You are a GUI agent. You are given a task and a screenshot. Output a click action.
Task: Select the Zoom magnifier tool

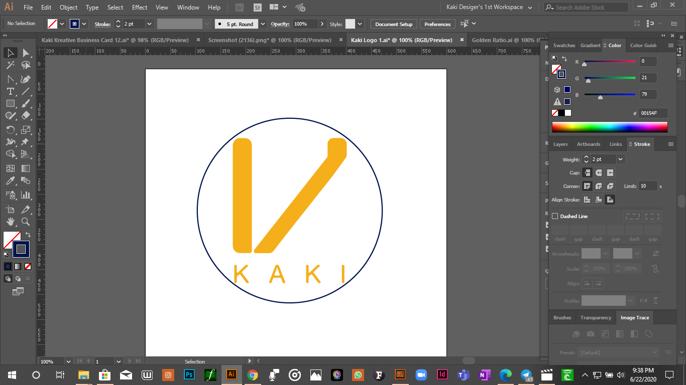coord(26,222)
